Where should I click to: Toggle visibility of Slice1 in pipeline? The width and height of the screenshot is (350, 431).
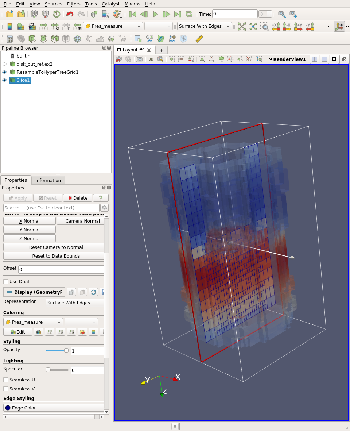coord(4,80)
